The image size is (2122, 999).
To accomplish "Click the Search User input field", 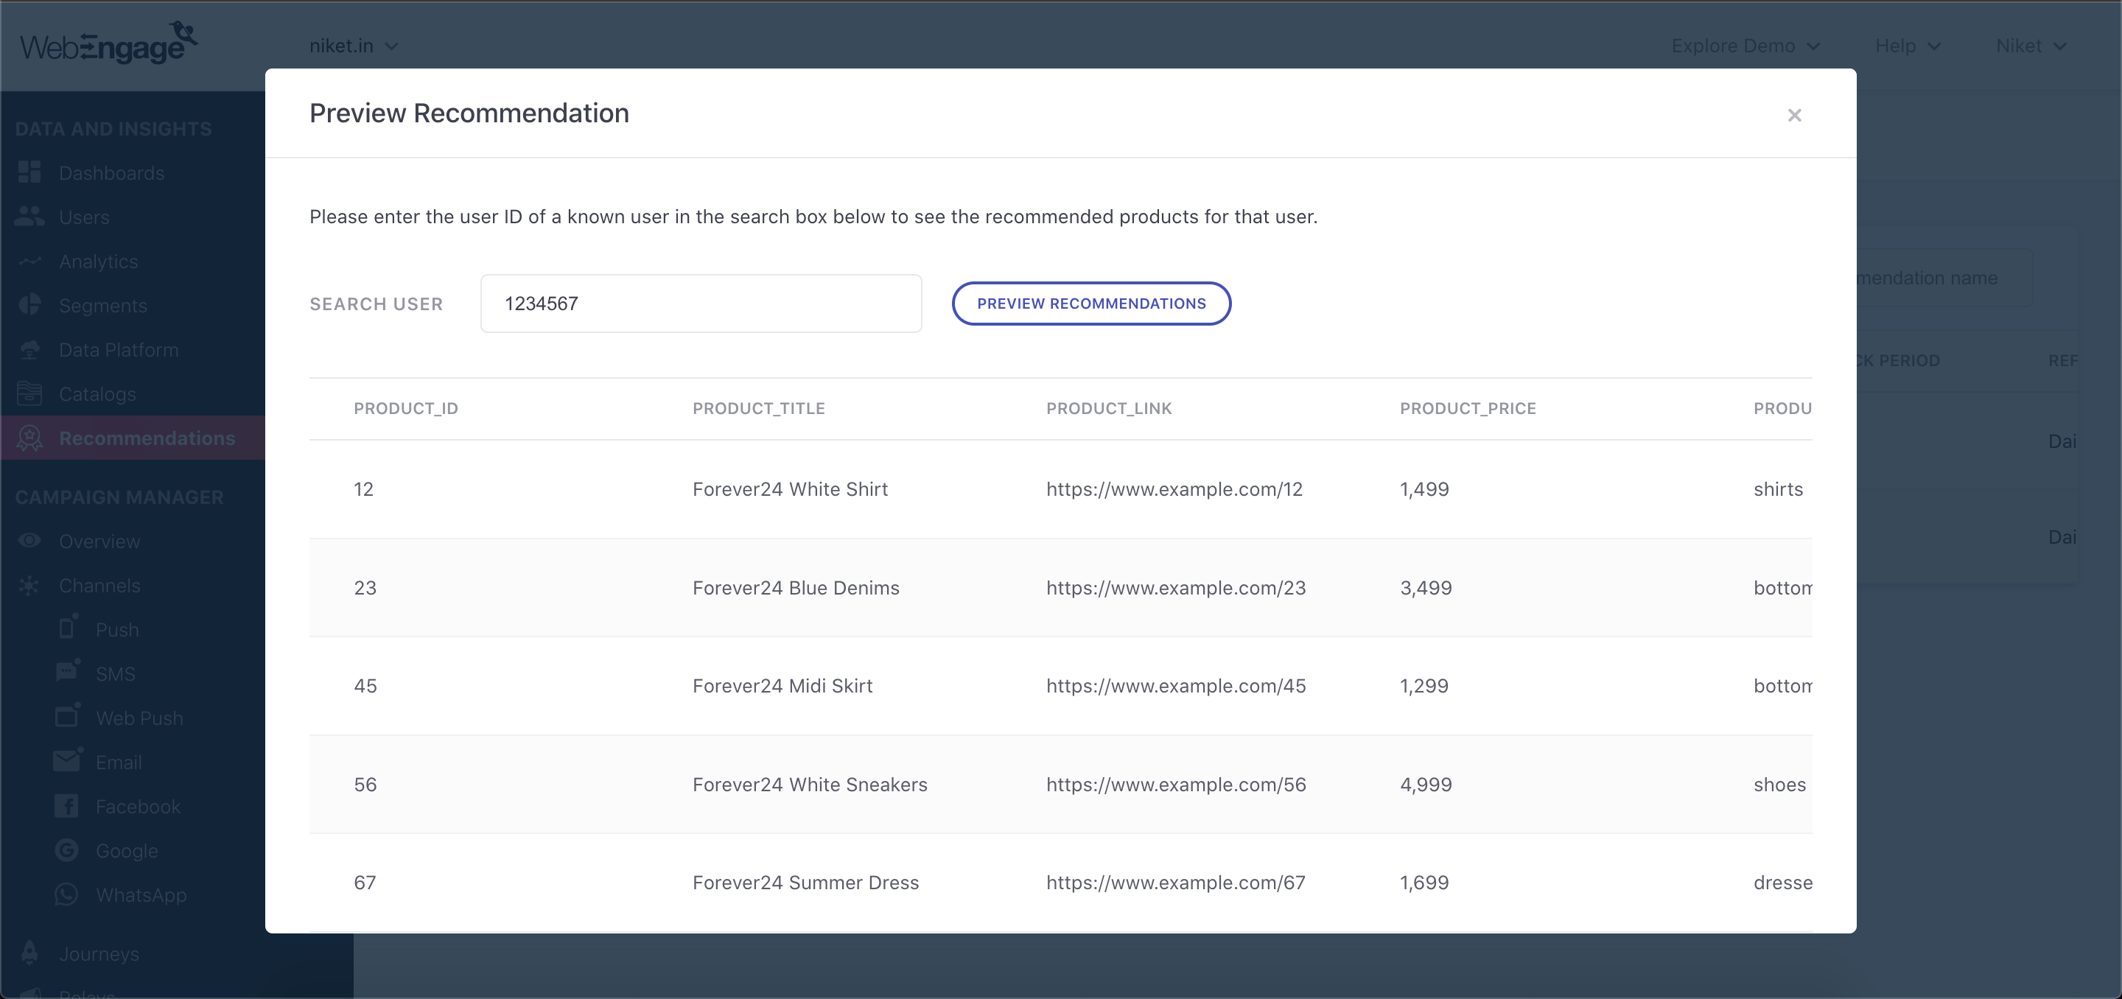I will (700, 303).
